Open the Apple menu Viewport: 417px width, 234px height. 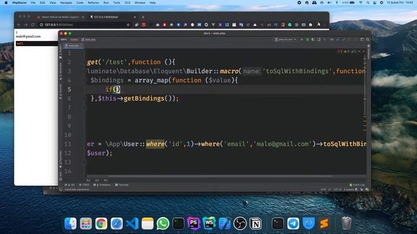pos(6,3)
